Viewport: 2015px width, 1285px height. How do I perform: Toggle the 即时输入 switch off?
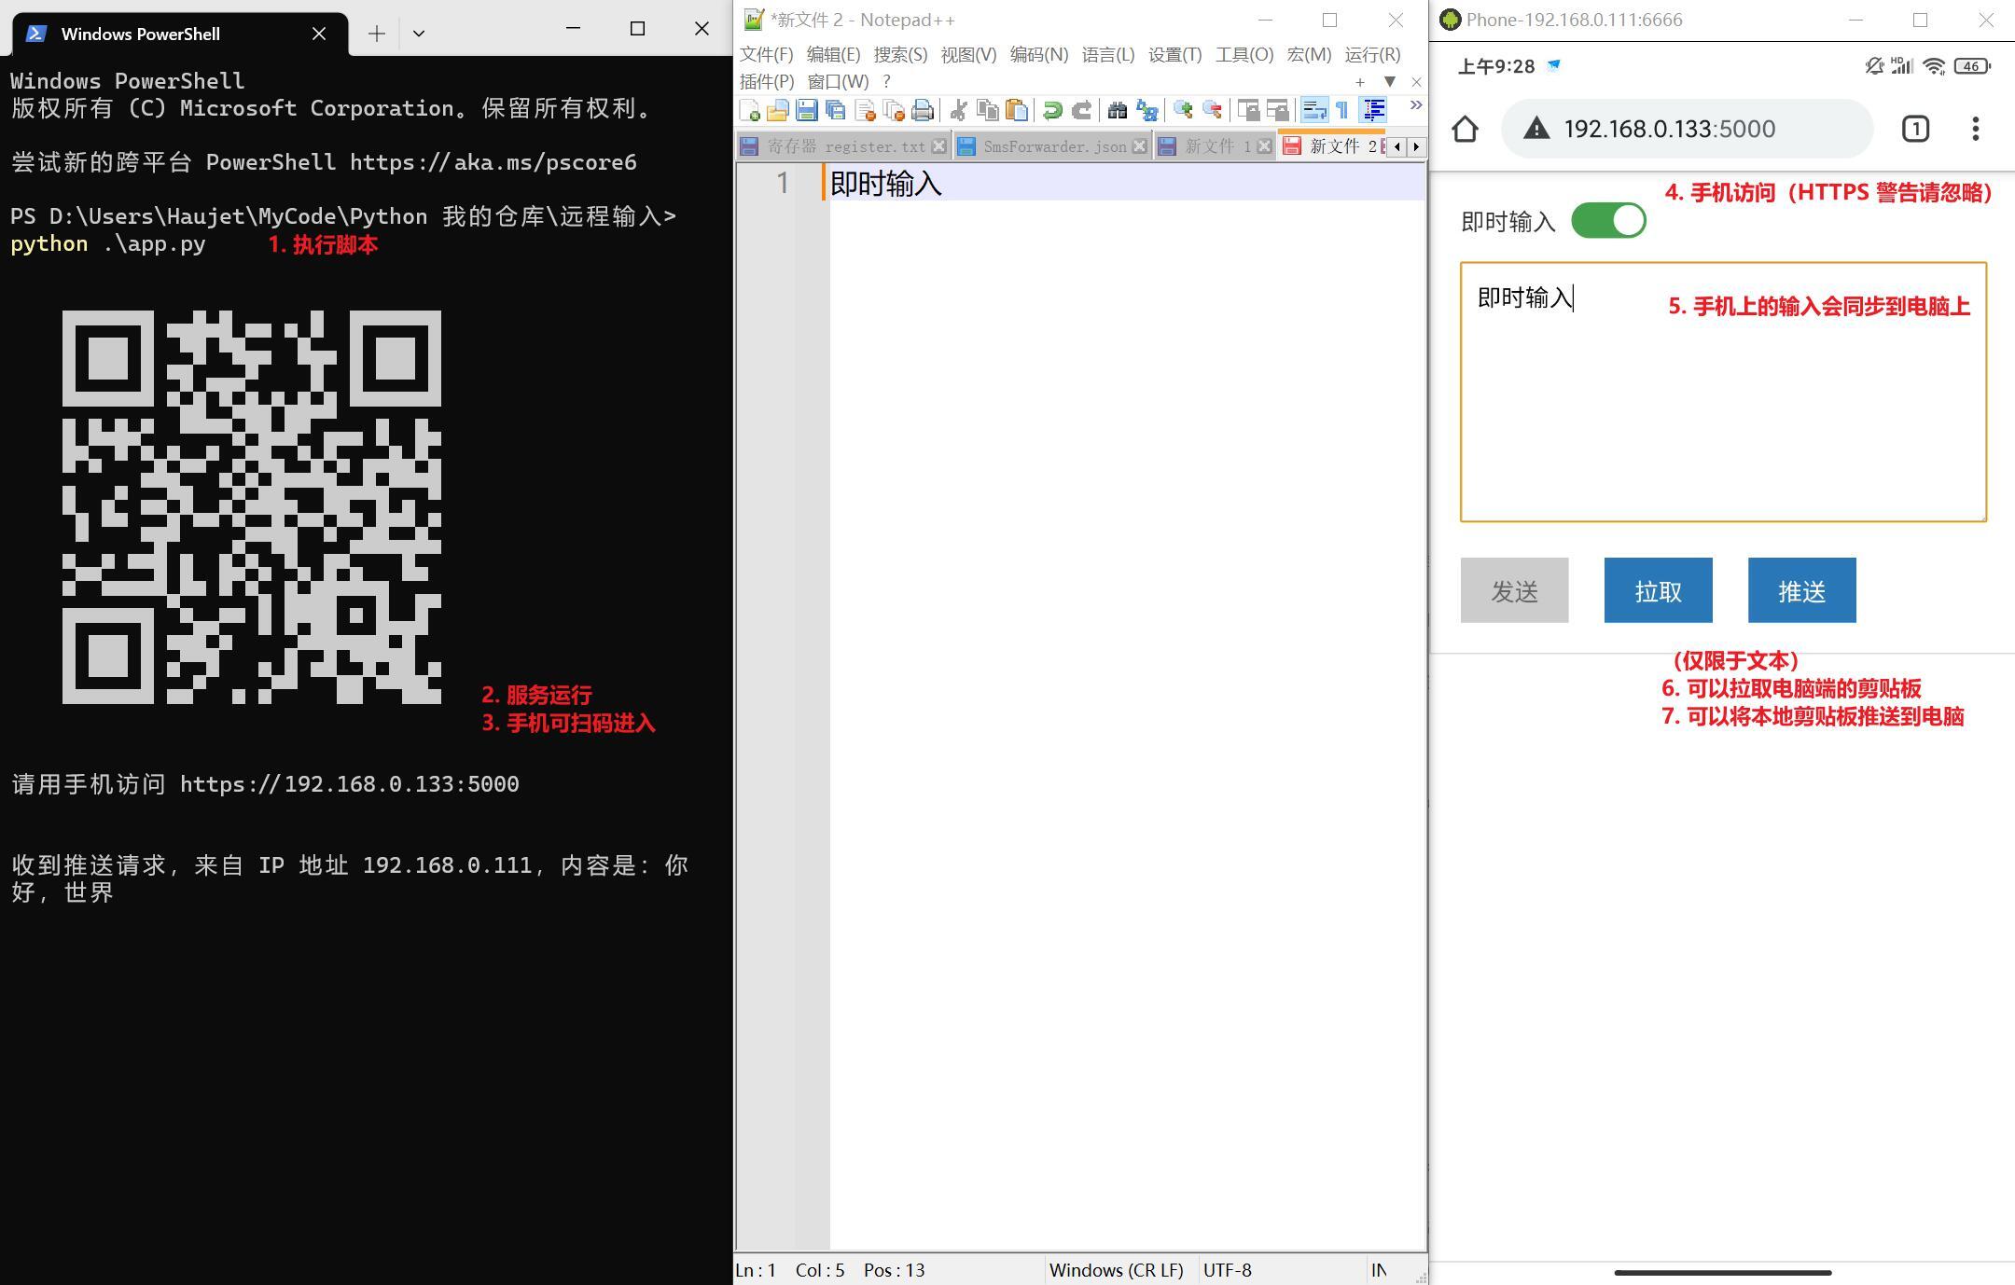point(1608,221)
